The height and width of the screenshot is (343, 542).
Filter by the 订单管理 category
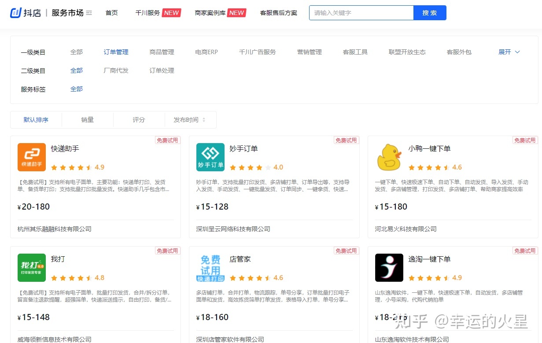(115, 52)
